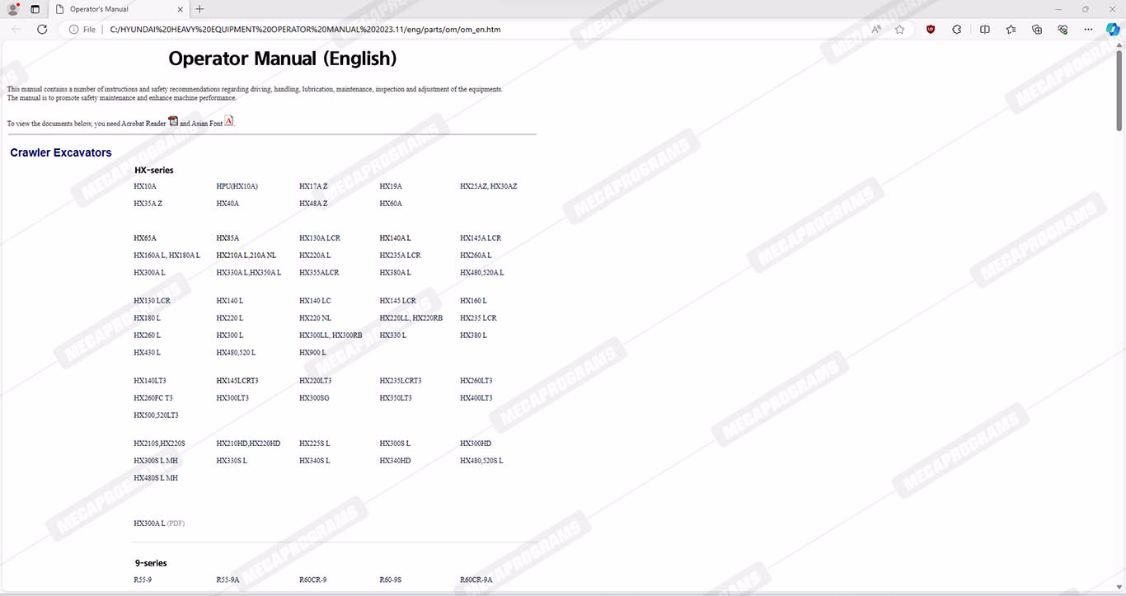Open the Favorites list icon
The width and height of the screenshot is (1126, 596).
pyautogui.click(x=1011, y=30)
